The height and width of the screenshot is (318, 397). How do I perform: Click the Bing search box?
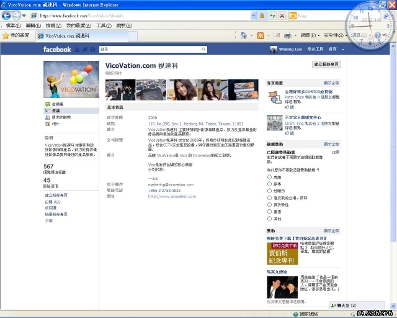point(319,16)
